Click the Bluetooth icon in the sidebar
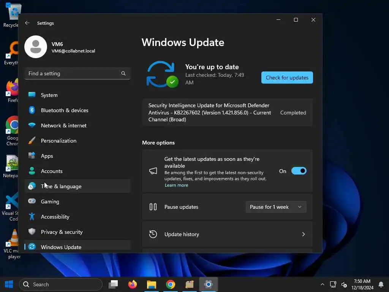The height and width of the screenshot is (292, 389). coord(32,110)
